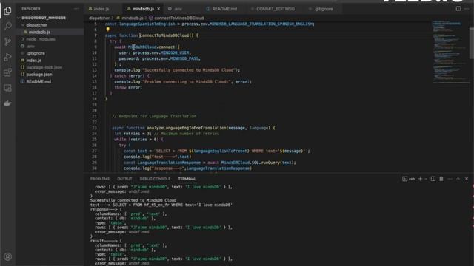Switch to the COMMIT_EDITMSG editor tab

(275, 9)
